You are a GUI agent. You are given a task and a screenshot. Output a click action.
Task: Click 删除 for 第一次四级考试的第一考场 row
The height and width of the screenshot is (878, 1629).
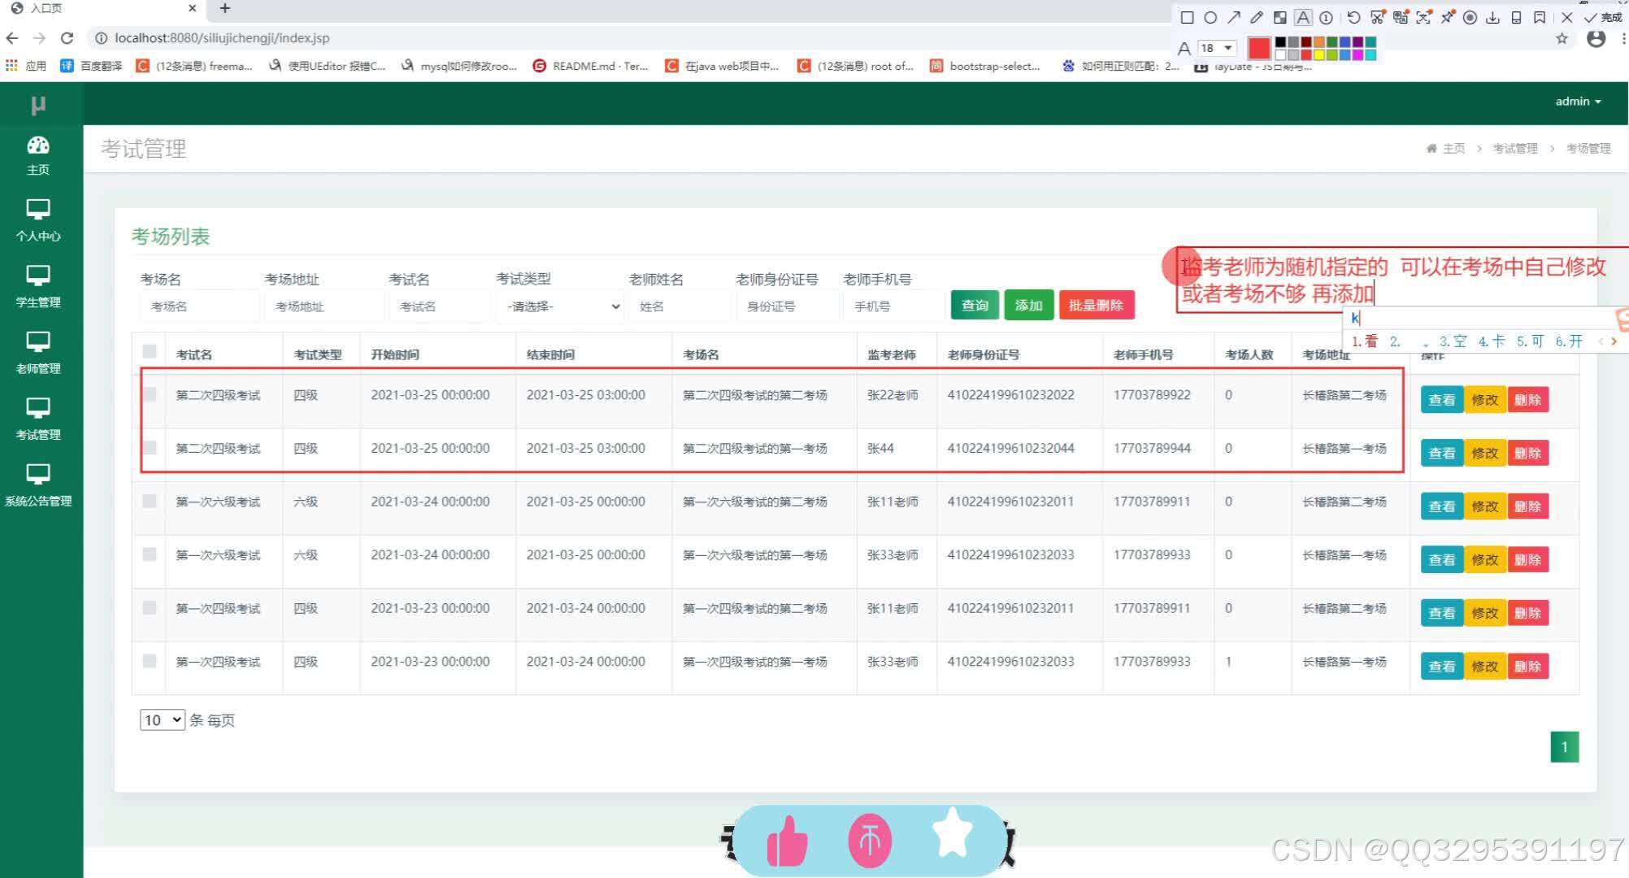coord(1527,666)
